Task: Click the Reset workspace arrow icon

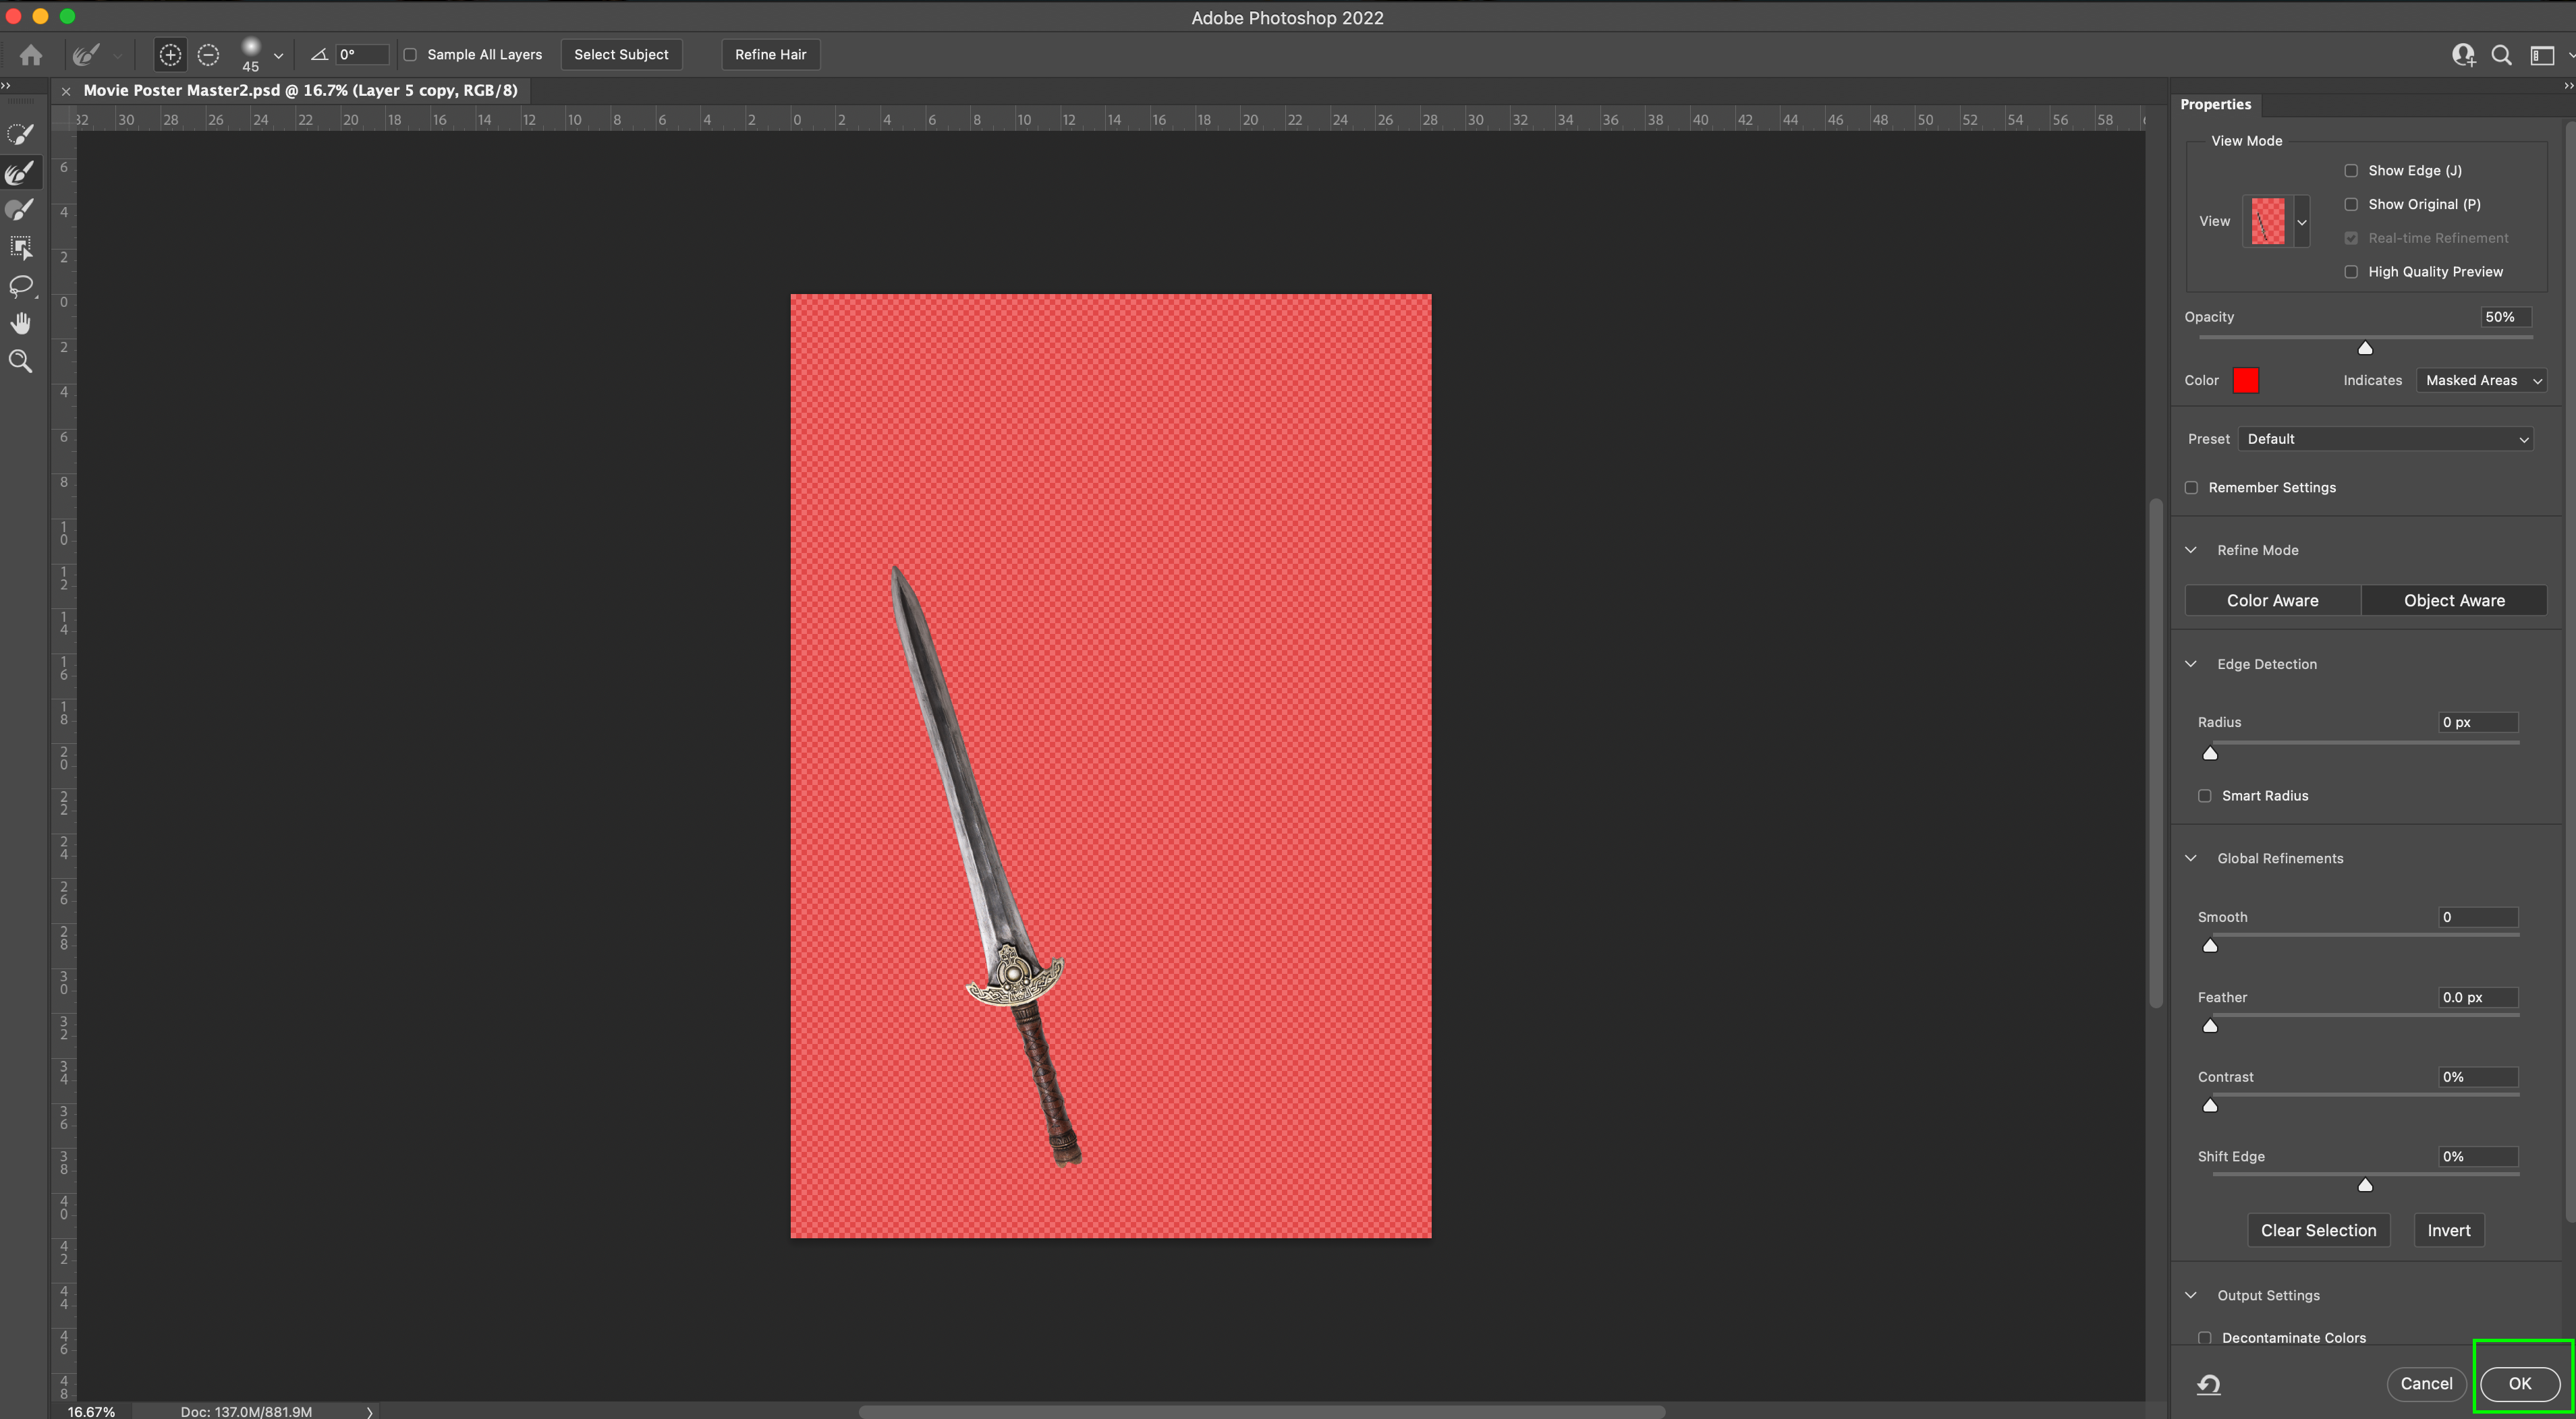Action: [x=2208, y=1384]
